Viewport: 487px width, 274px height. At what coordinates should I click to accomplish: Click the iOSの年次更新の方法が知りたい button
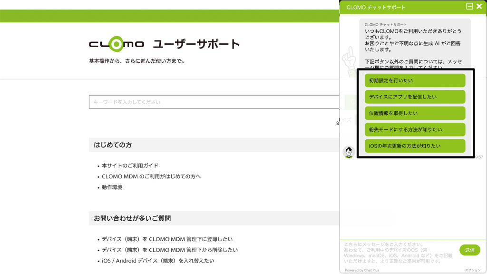coord(415,146)
